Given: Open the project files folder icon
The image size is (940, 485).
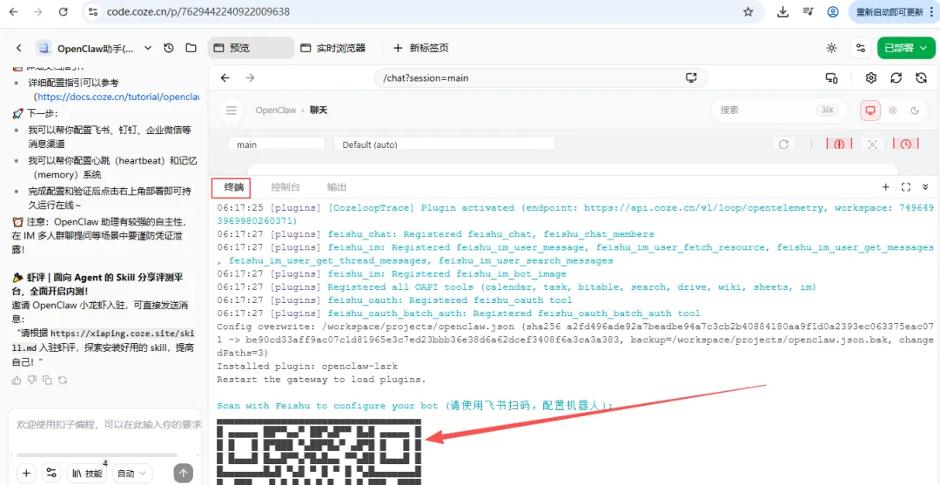Looking at the screenshot, I should 191,48.
